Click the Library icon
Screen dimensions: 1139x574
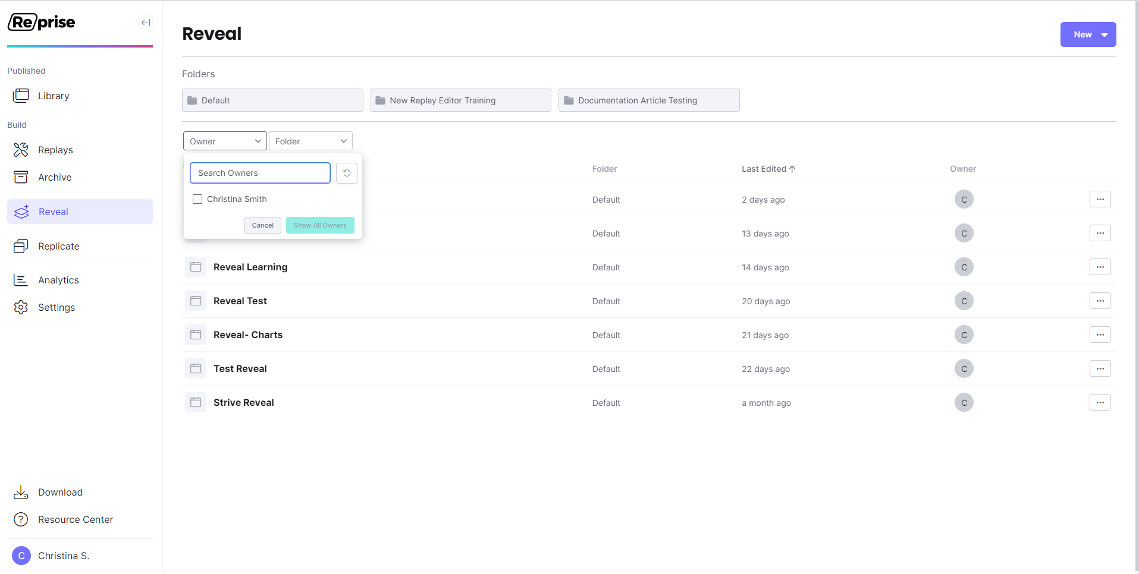[x=21, y=96]
